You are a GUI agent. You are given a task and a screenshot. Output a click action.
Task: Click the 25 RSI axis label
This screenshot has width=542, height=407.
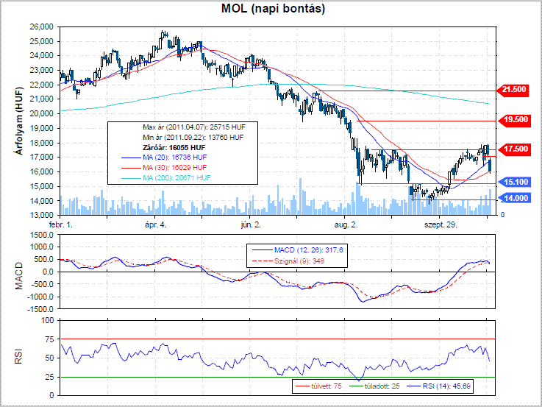tap(50, 377)
